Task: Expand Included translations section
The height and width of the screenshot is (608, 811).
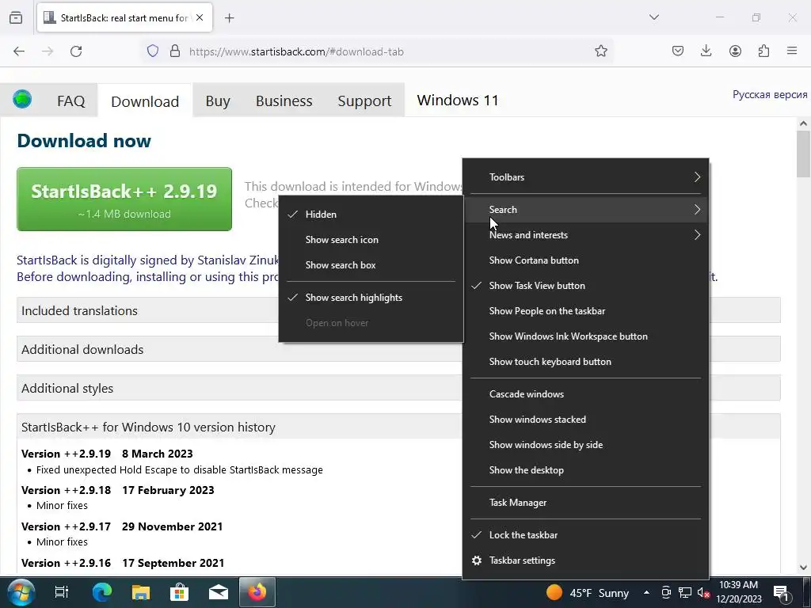Action: [x=398, y=310]
